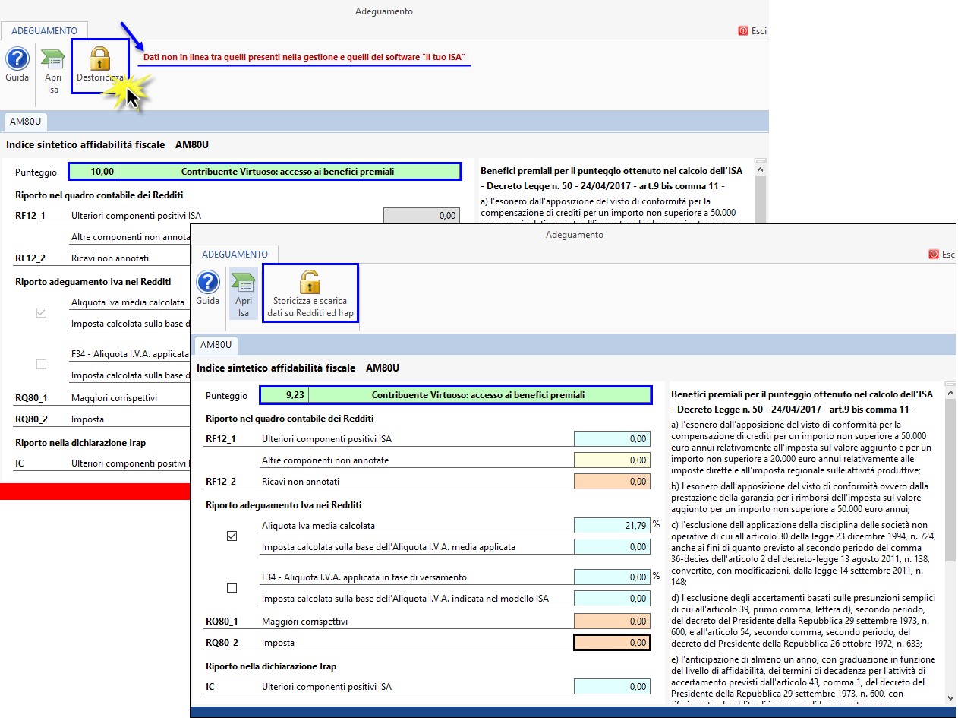Click the front window title 'Adeguamento'
Image resolution: width=958 pixels, height=718 pixels.
[x=575, y=235]
